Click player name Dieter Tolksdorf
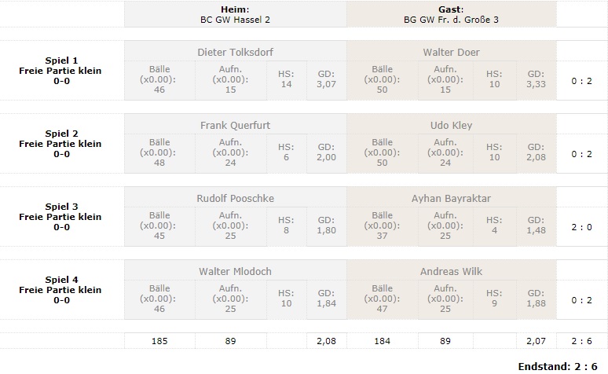 pos(235,52)
